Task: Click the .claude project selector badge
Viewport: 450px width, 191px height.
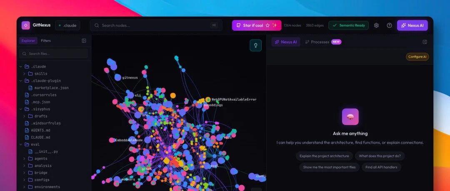Action: pyautogui.click(x=67, y=25)
